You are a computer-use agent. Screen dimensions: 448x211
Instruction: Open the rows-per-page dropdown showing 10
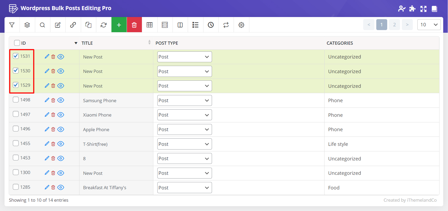coord(429,25)
